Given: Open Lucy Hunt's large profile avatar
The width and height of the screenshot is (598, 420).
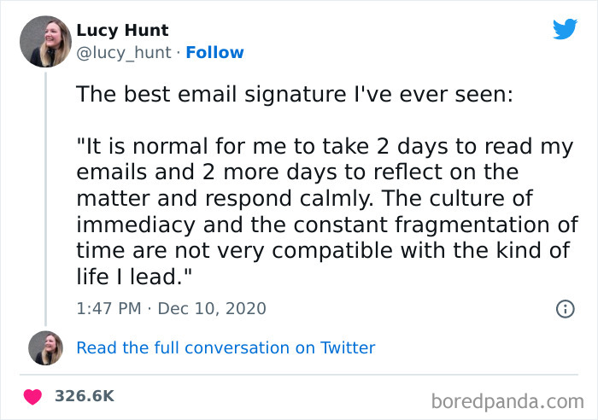Looking at the screenshot, I should click(45, 41).
